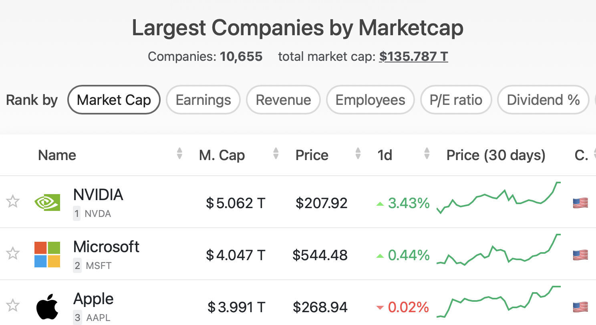Click the Microsoft logo icon

click(x=47, y=255)
